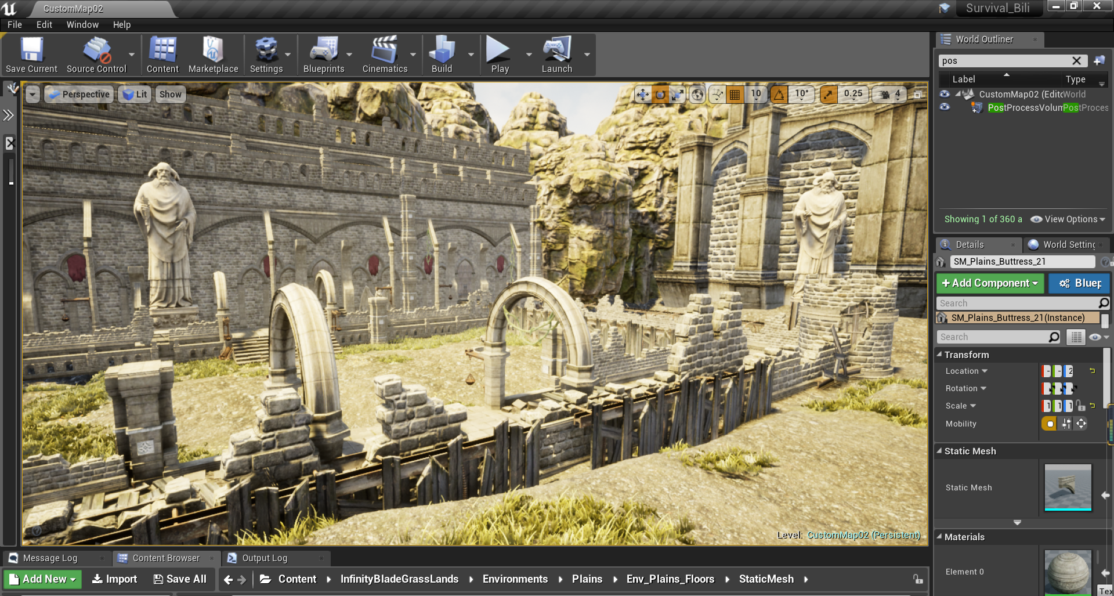Open the Help menu
The height and width of the screenshot is (596, 1114).
(122, 24)
